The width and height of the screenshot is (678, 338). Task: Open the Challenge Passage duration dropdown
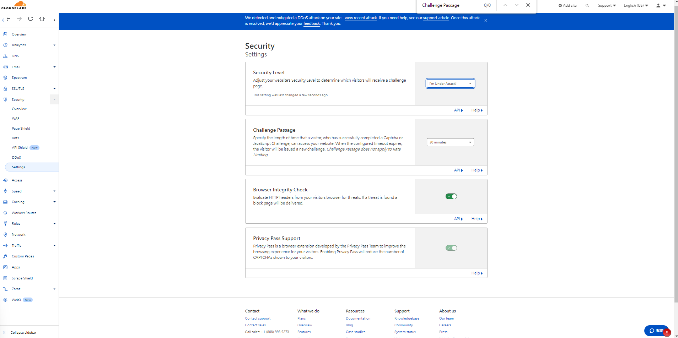[450, 142]
